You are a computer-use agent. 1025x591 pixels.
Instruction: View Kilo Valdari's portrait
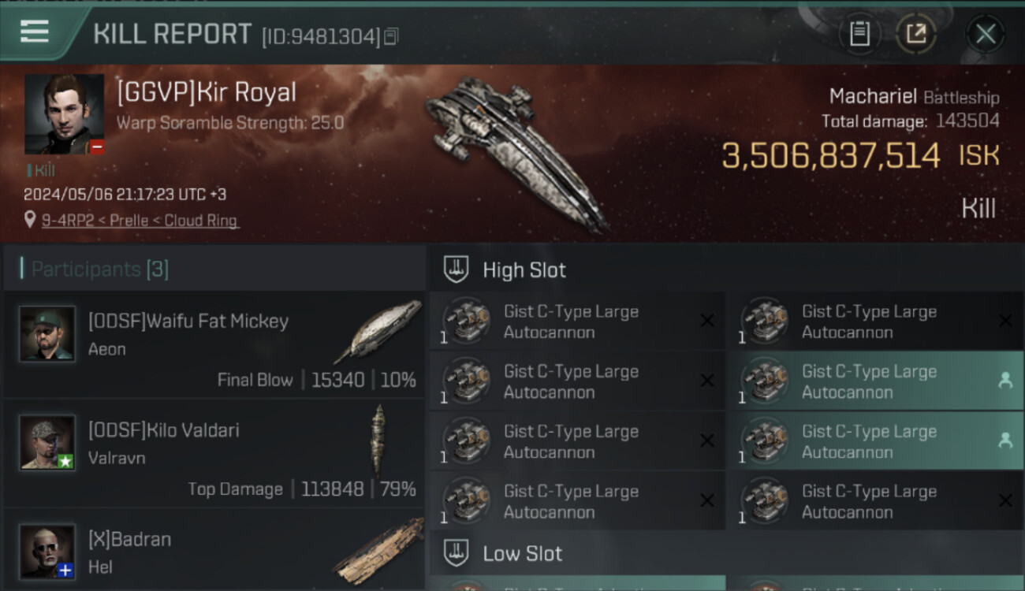[x=47, y=442]
